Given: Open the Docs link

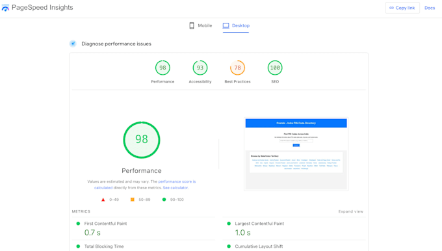Looking at the screenshot, I should (x=430, y=8).
